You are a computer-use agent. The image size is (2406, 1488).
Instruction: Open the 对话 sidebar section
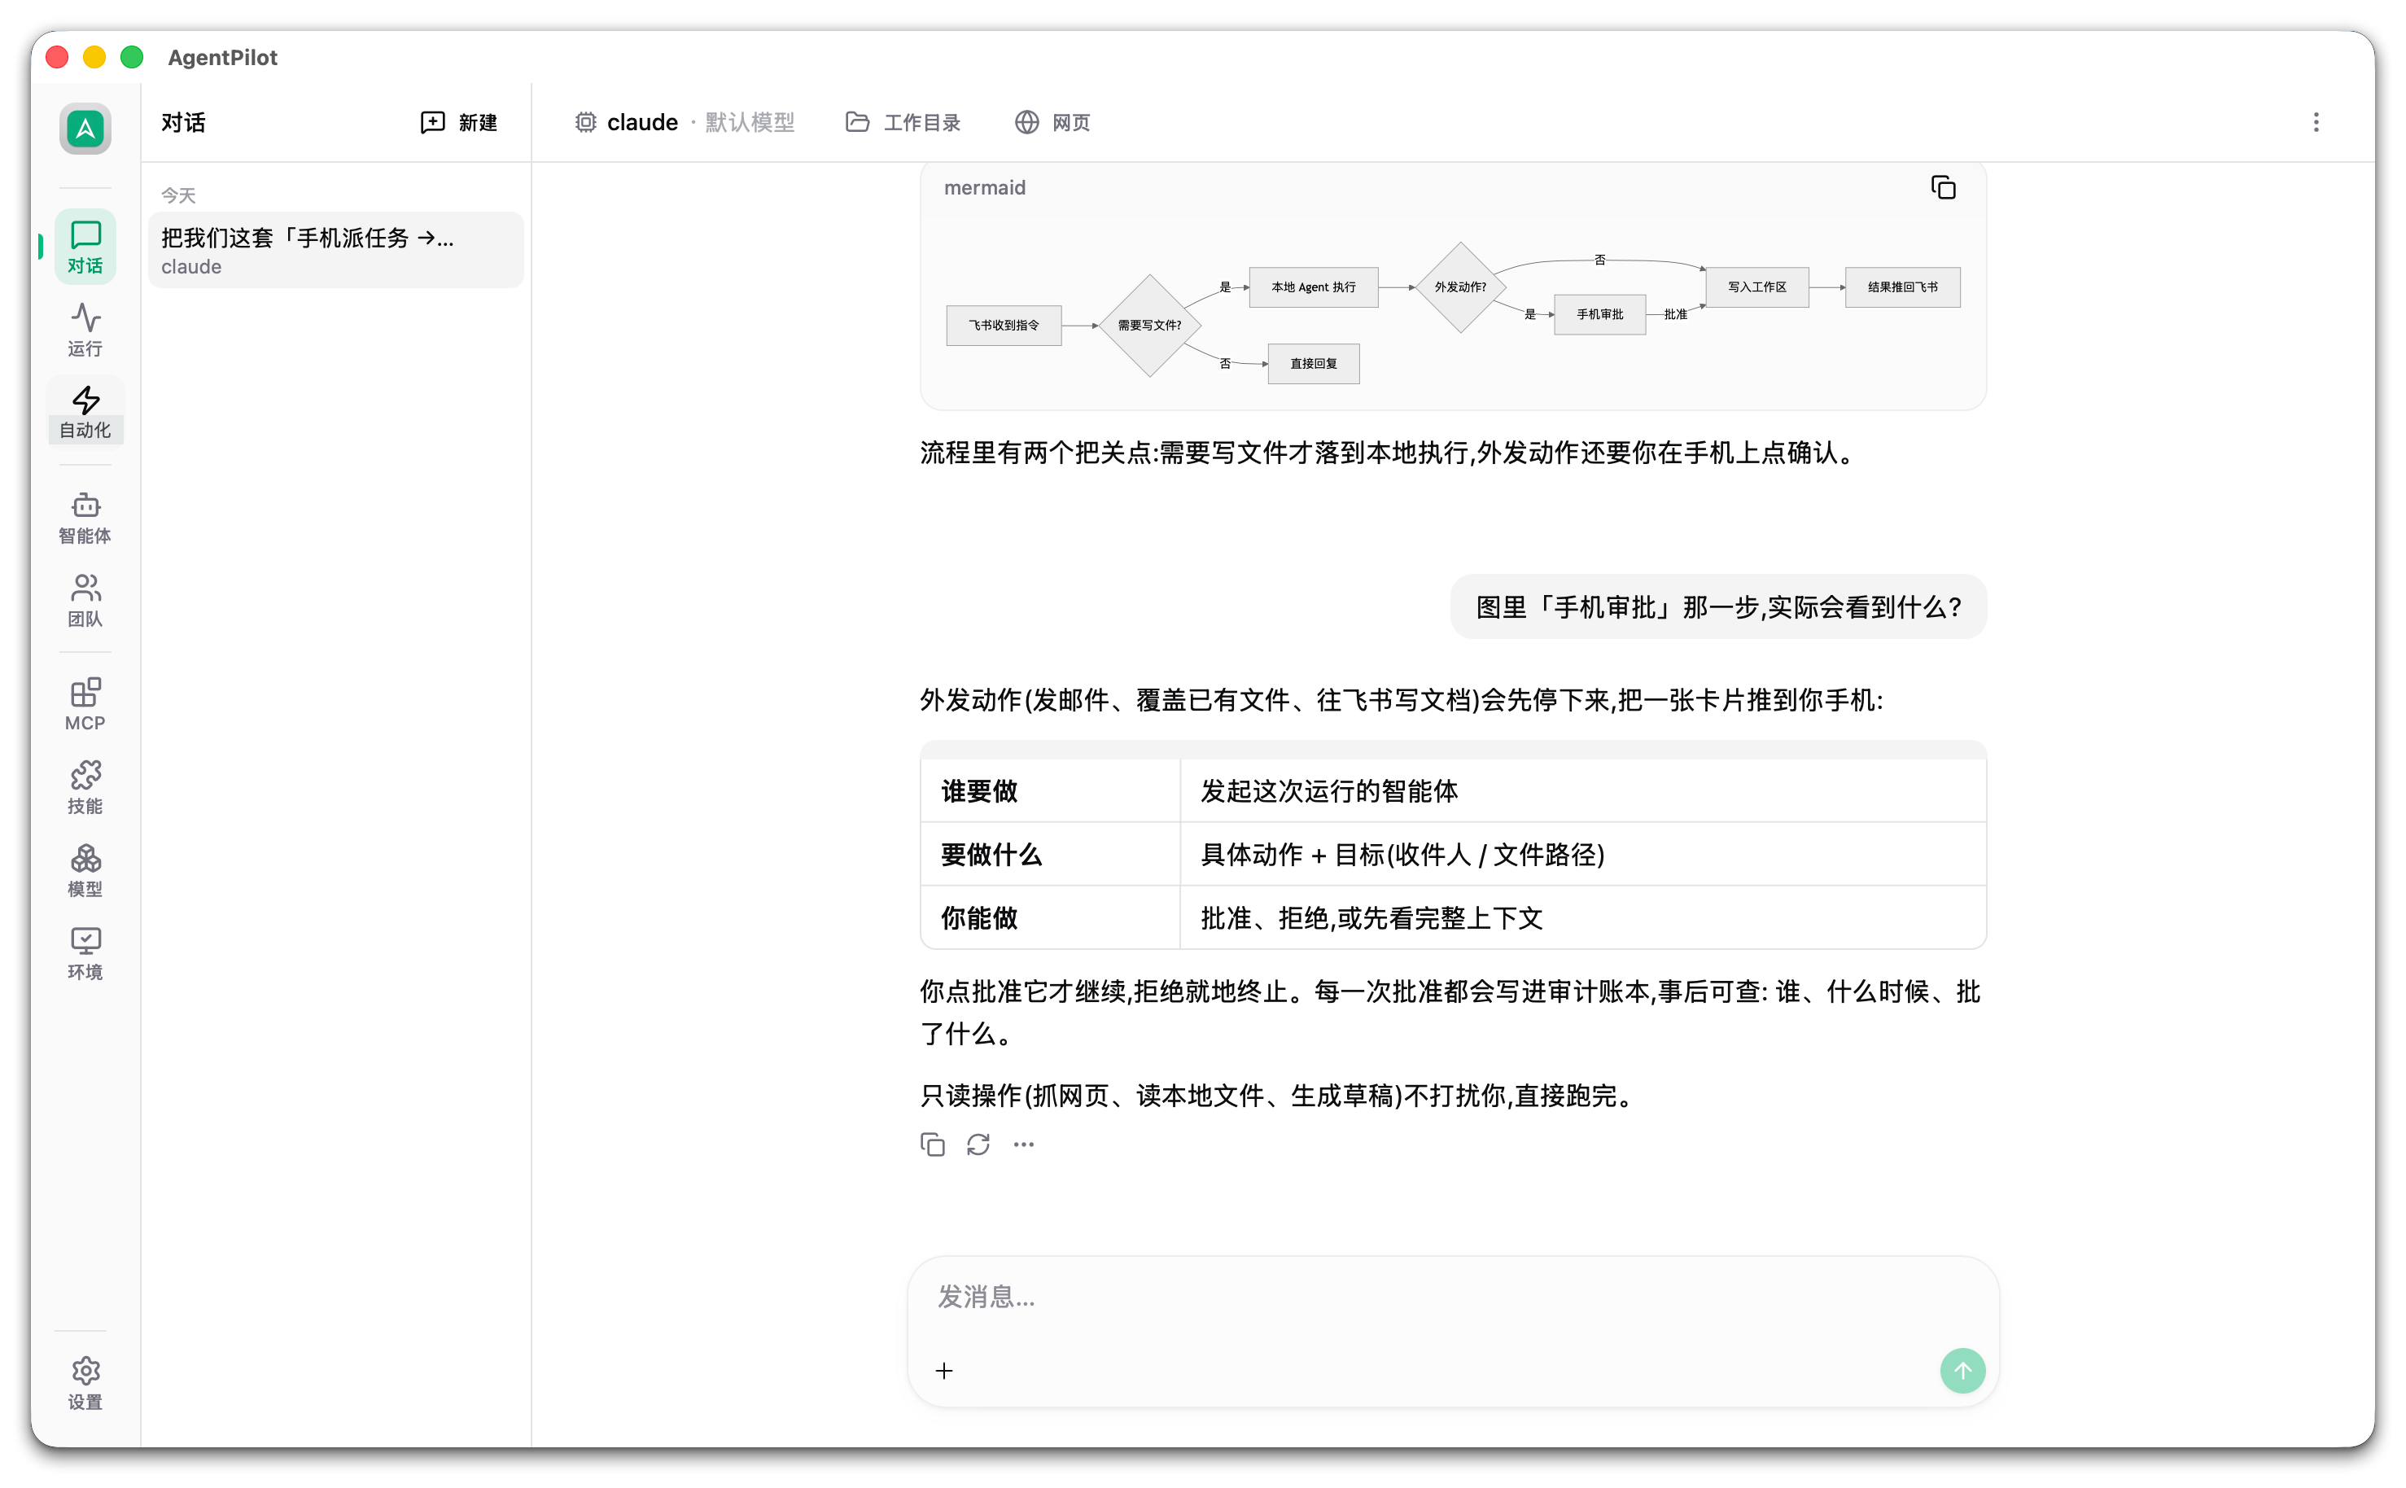(85, 246)
